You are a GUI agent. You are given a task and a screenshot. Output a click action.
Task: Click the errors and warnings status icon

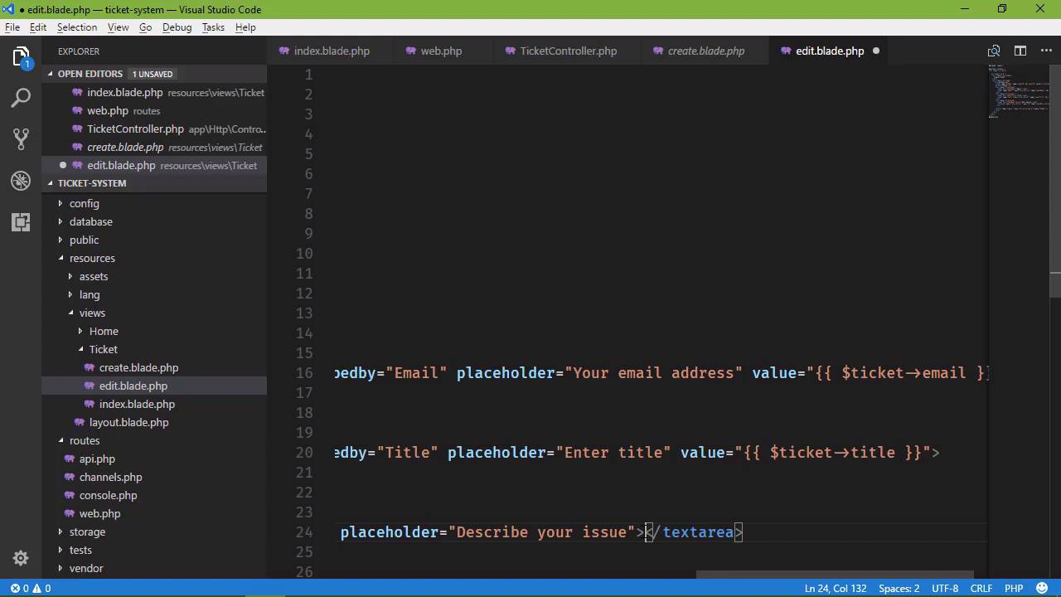pos(30,588)
